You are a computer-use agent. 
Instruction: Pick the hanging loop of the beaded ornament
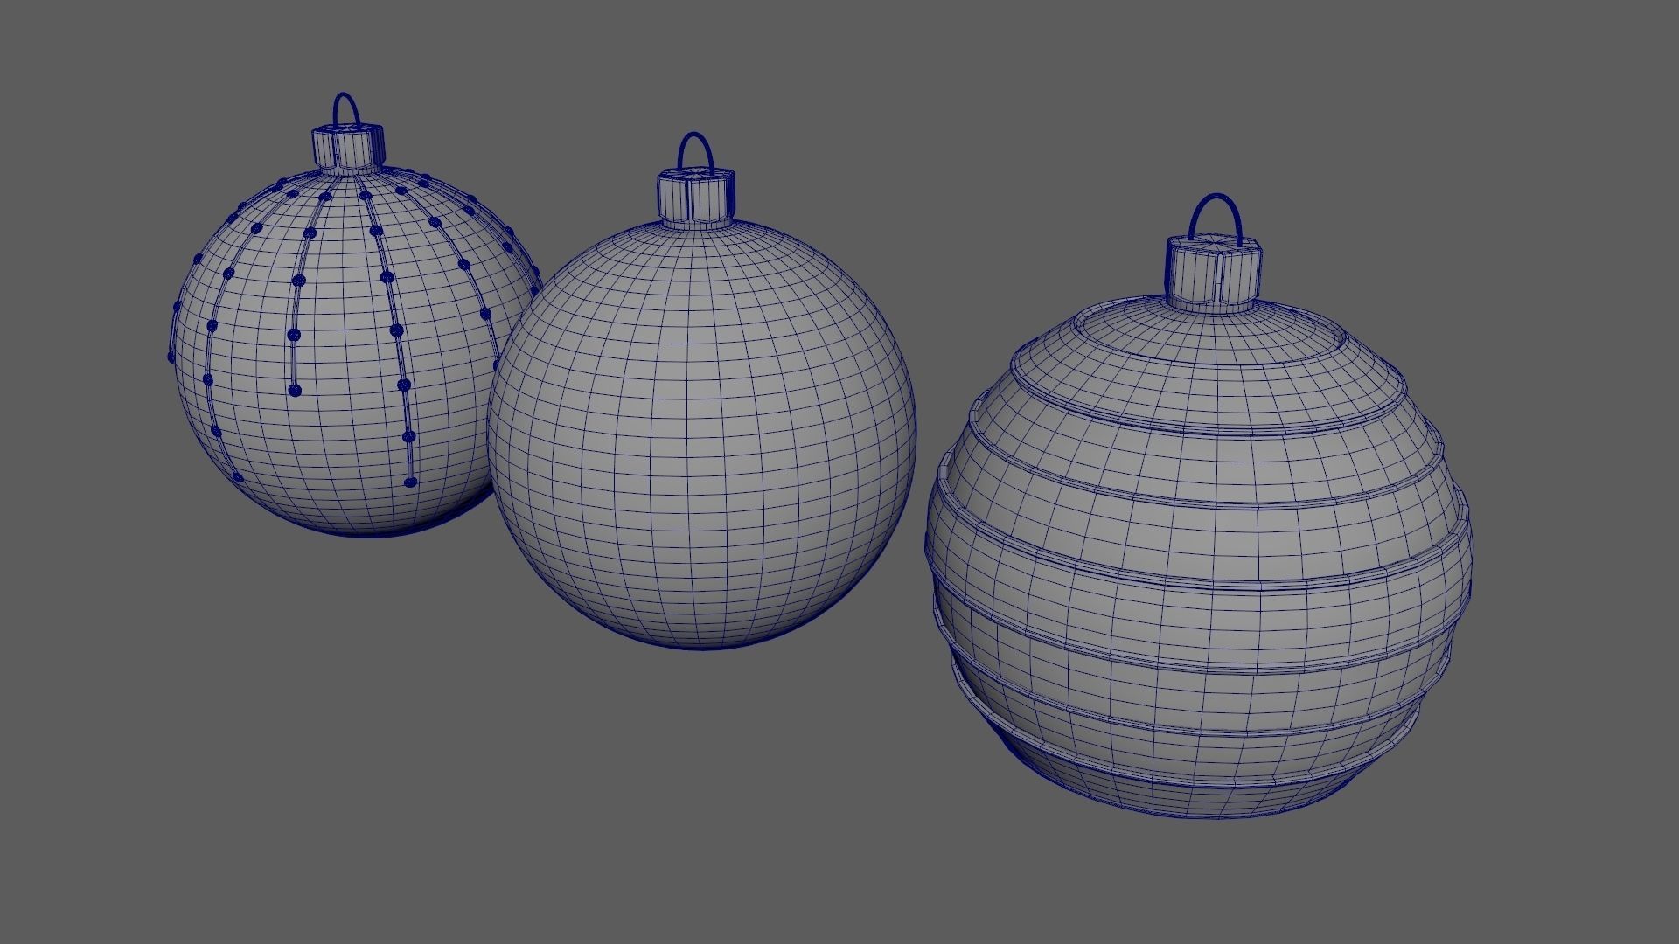coord(346,109)
